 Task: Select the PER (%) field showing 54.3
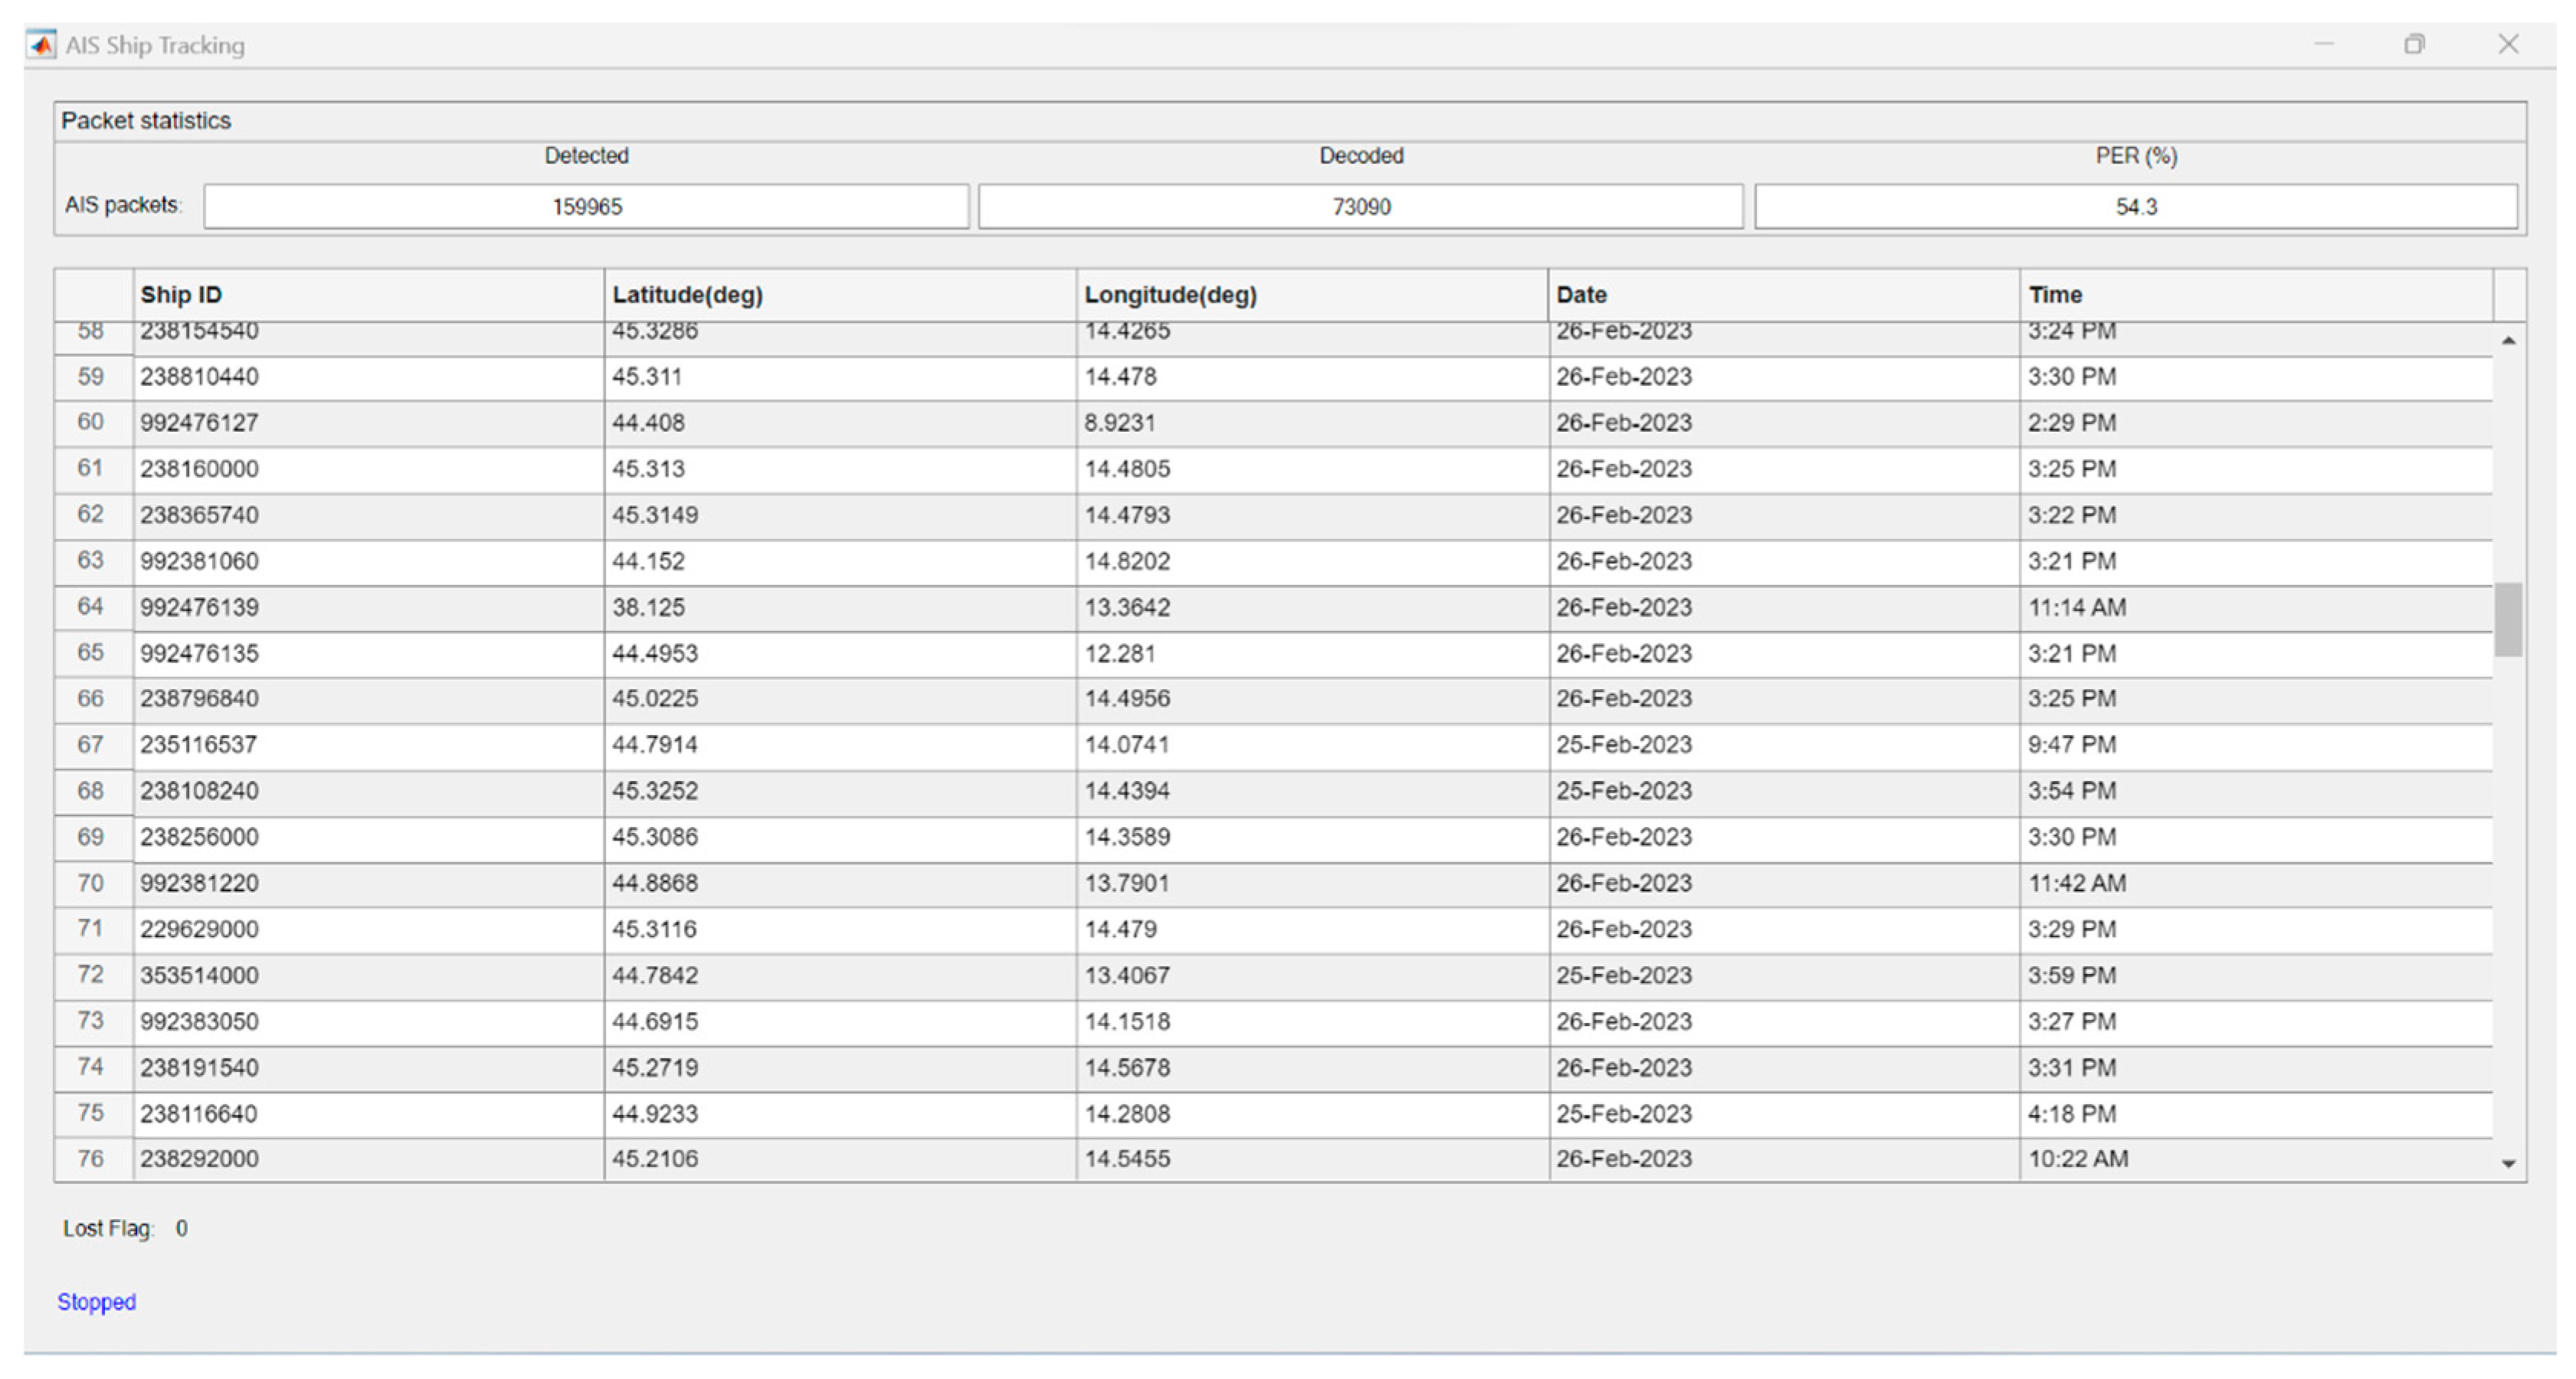[x=2135, y=207]
